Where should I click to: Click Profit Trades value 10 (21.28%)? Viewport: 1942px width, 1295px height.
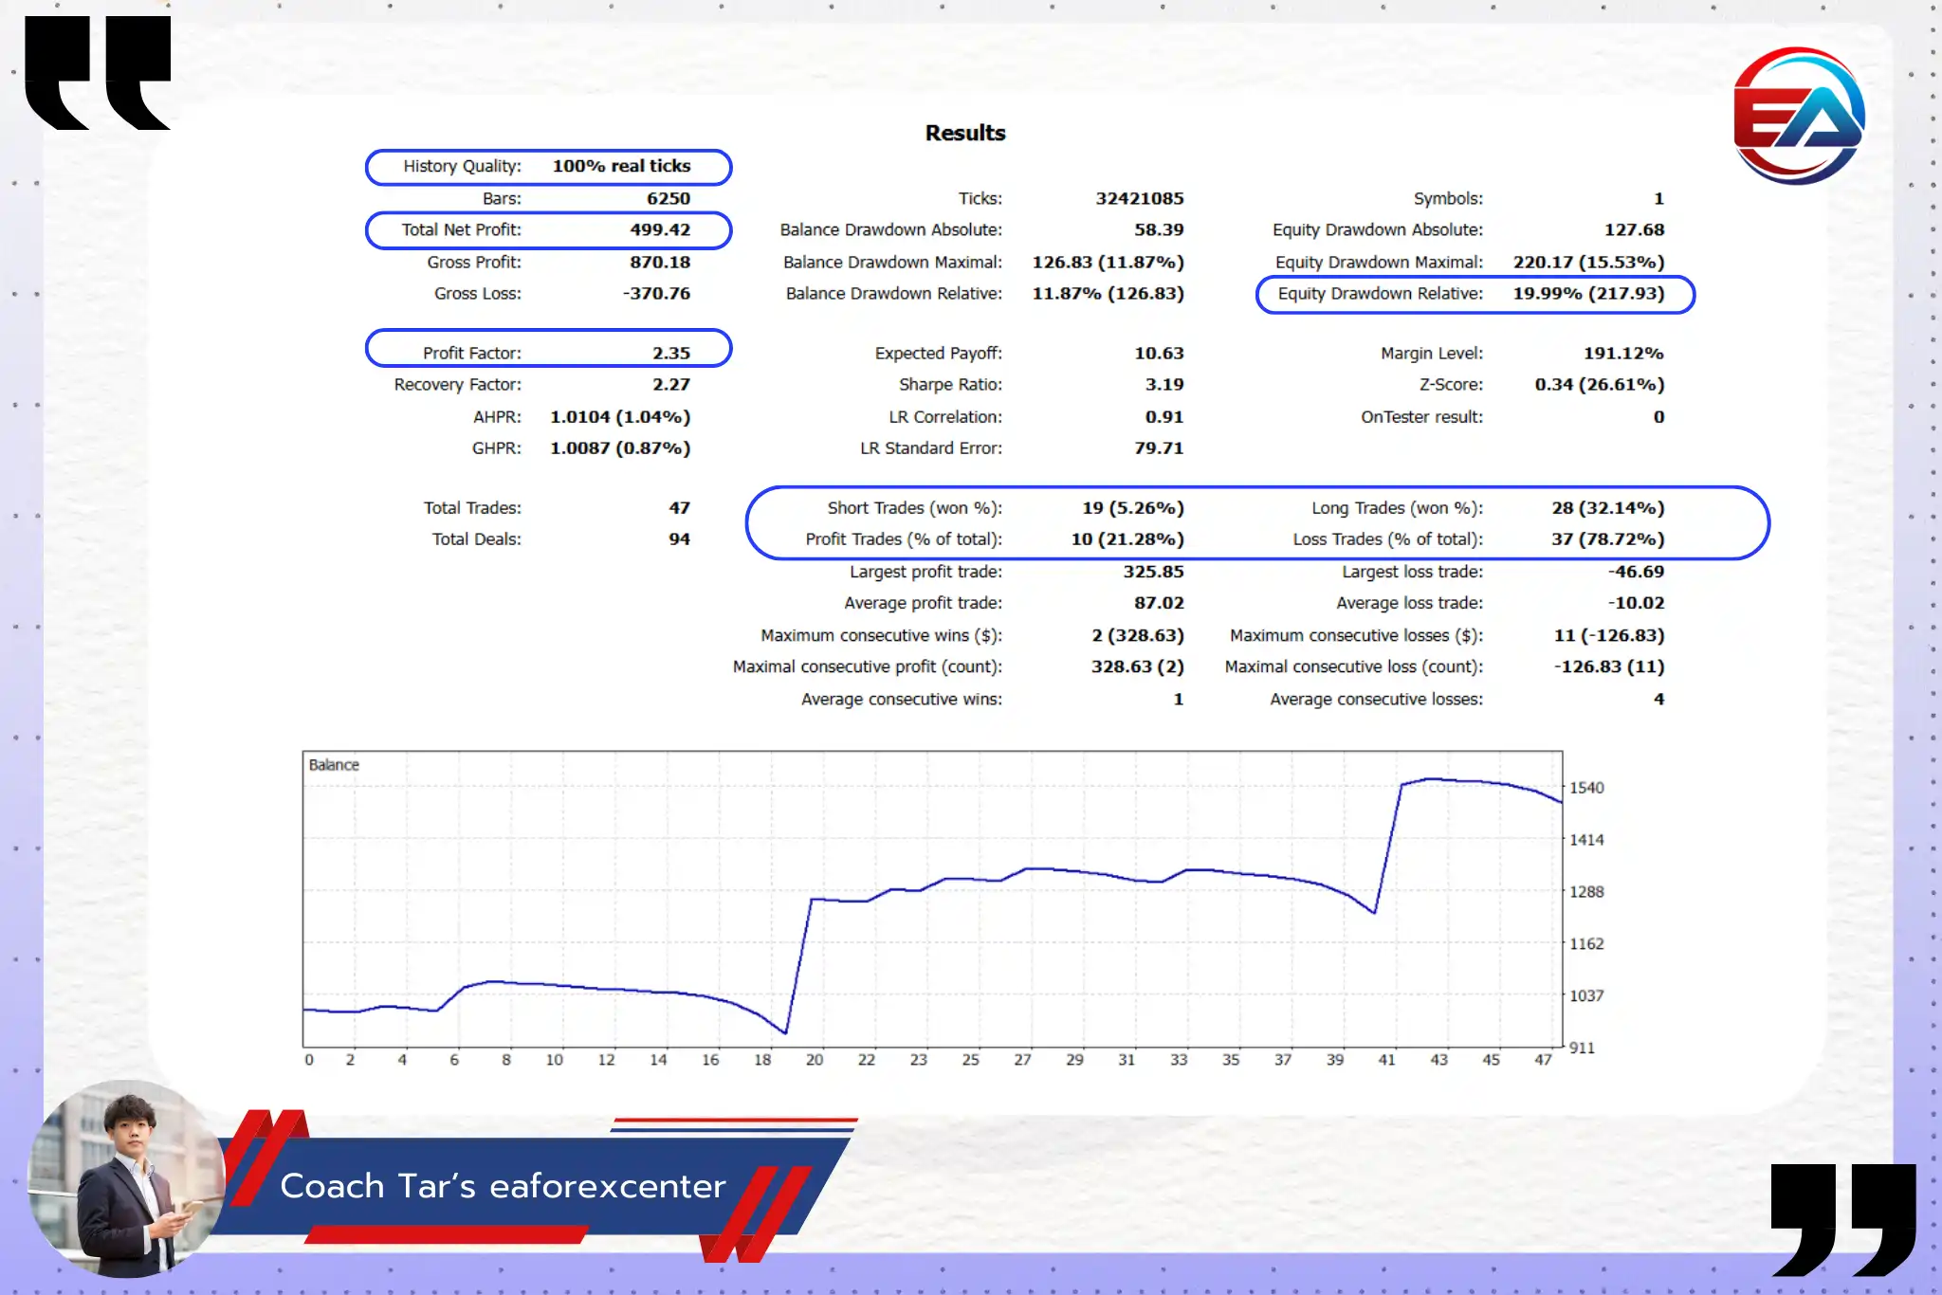click(x=1127, y=538)
